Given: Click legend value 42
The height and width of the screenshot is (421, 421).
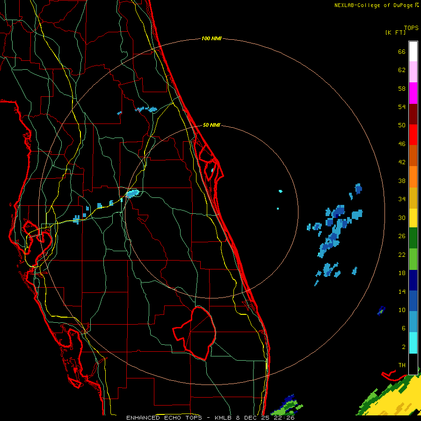Looking at the screenshot, I should (402, 162).
